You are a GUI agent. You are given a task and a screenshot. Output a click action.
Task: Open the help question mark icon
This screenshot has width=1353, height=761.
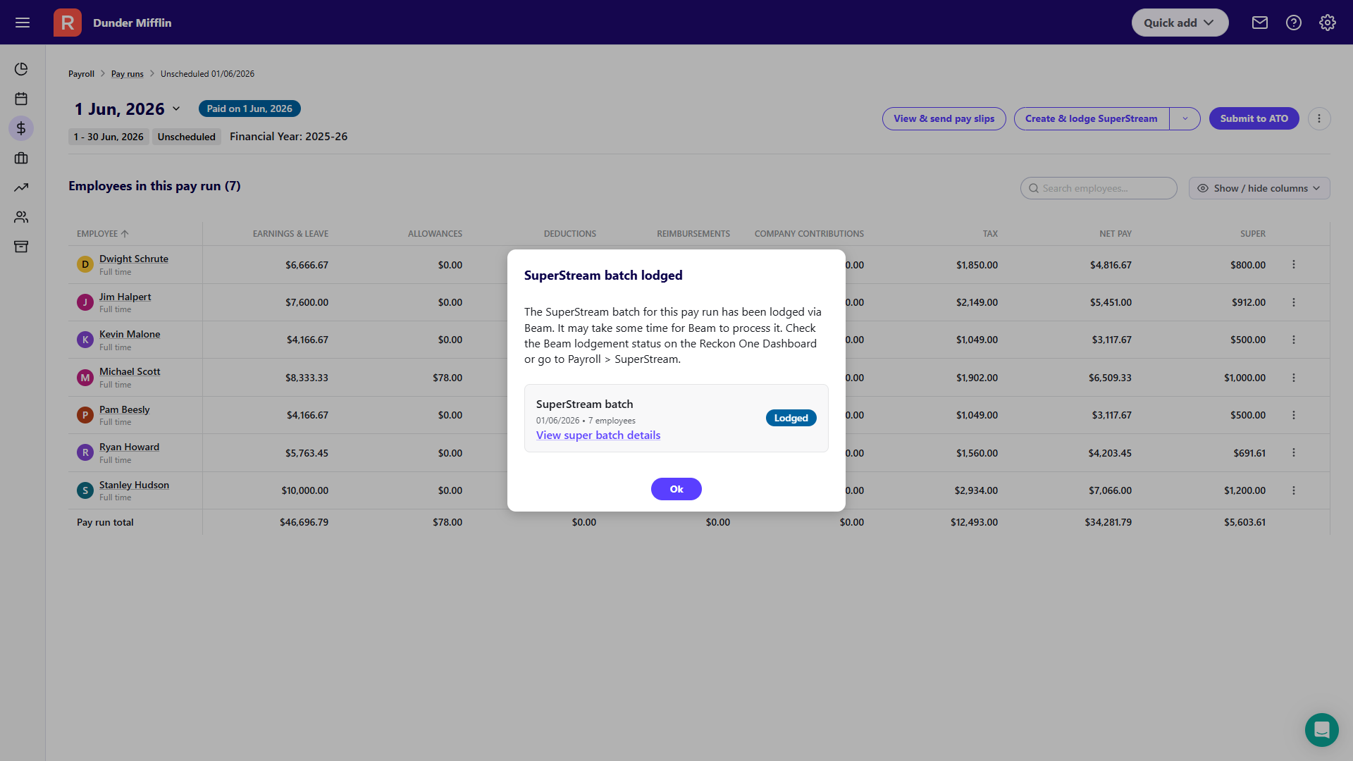[x=1294, y=23]
